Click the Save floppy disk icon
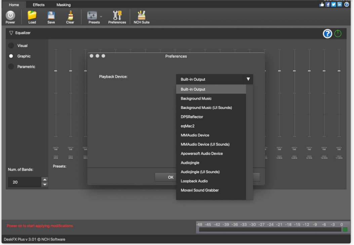The image size is (354, 245). (x=51, y=16)
